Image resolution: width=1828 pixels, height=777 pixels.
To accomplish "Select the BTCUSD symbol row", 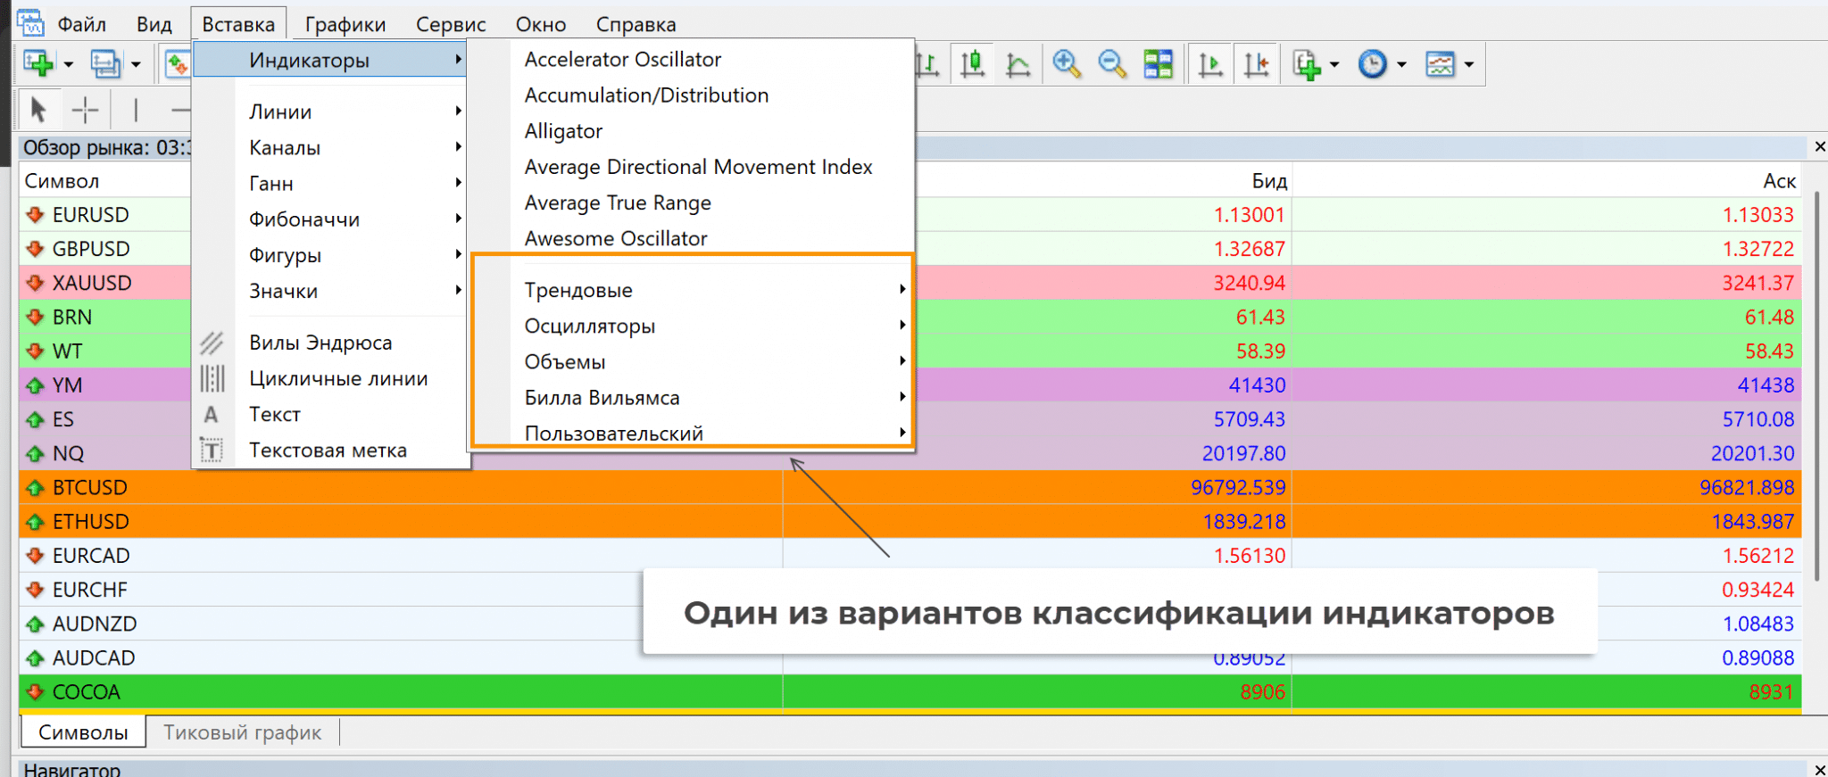I will (x=90, y=488).
